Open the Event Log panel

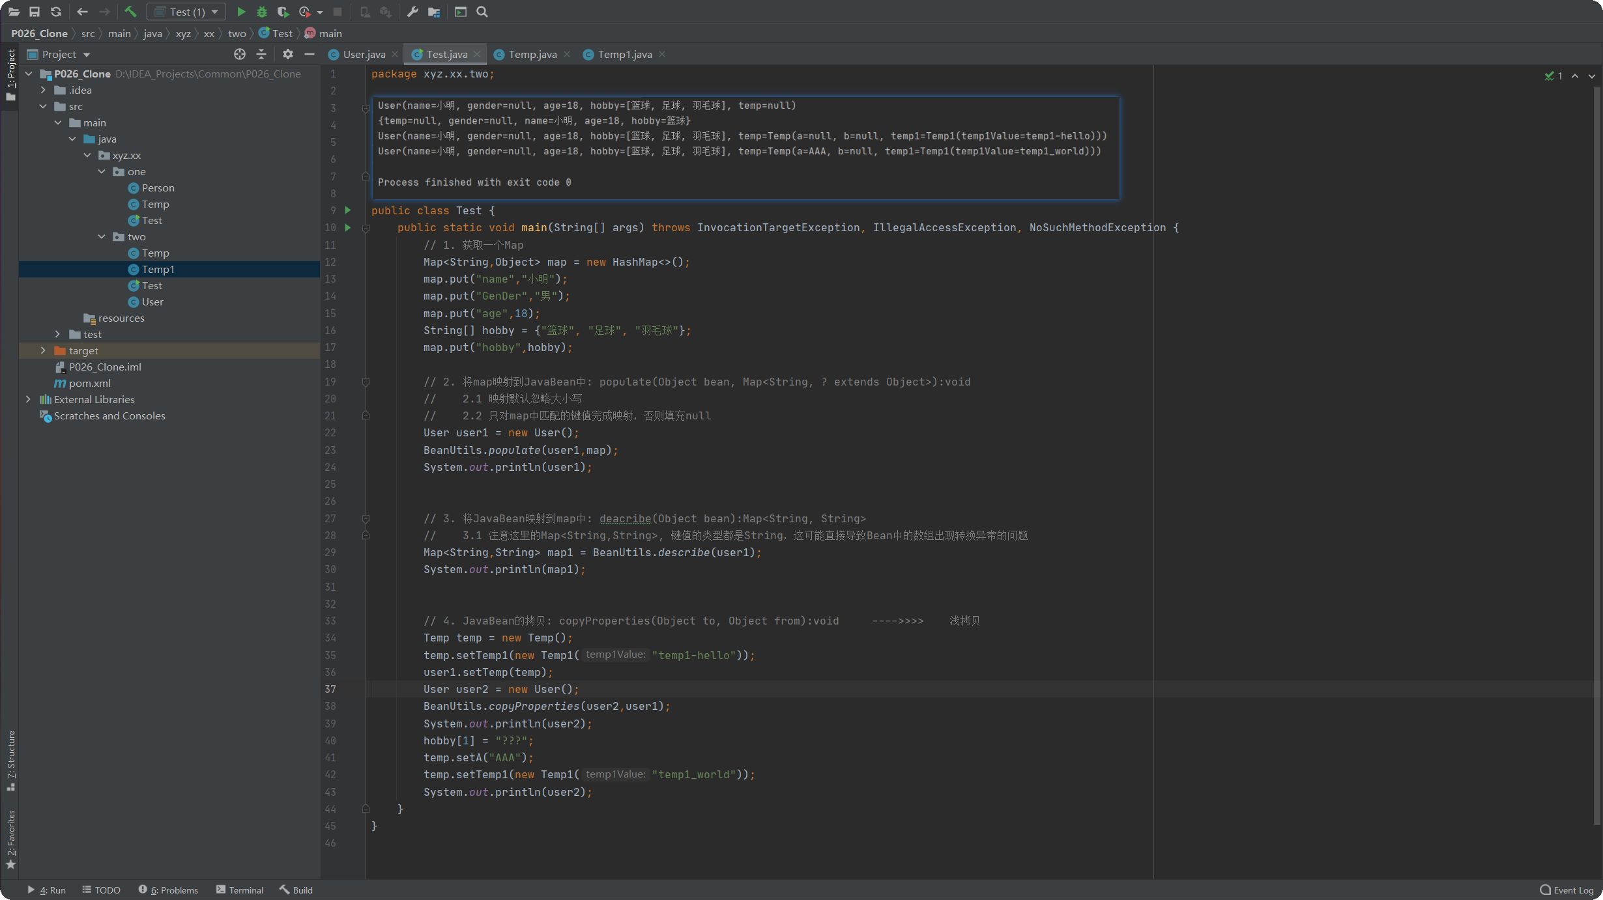click(x=1567, y=890)
